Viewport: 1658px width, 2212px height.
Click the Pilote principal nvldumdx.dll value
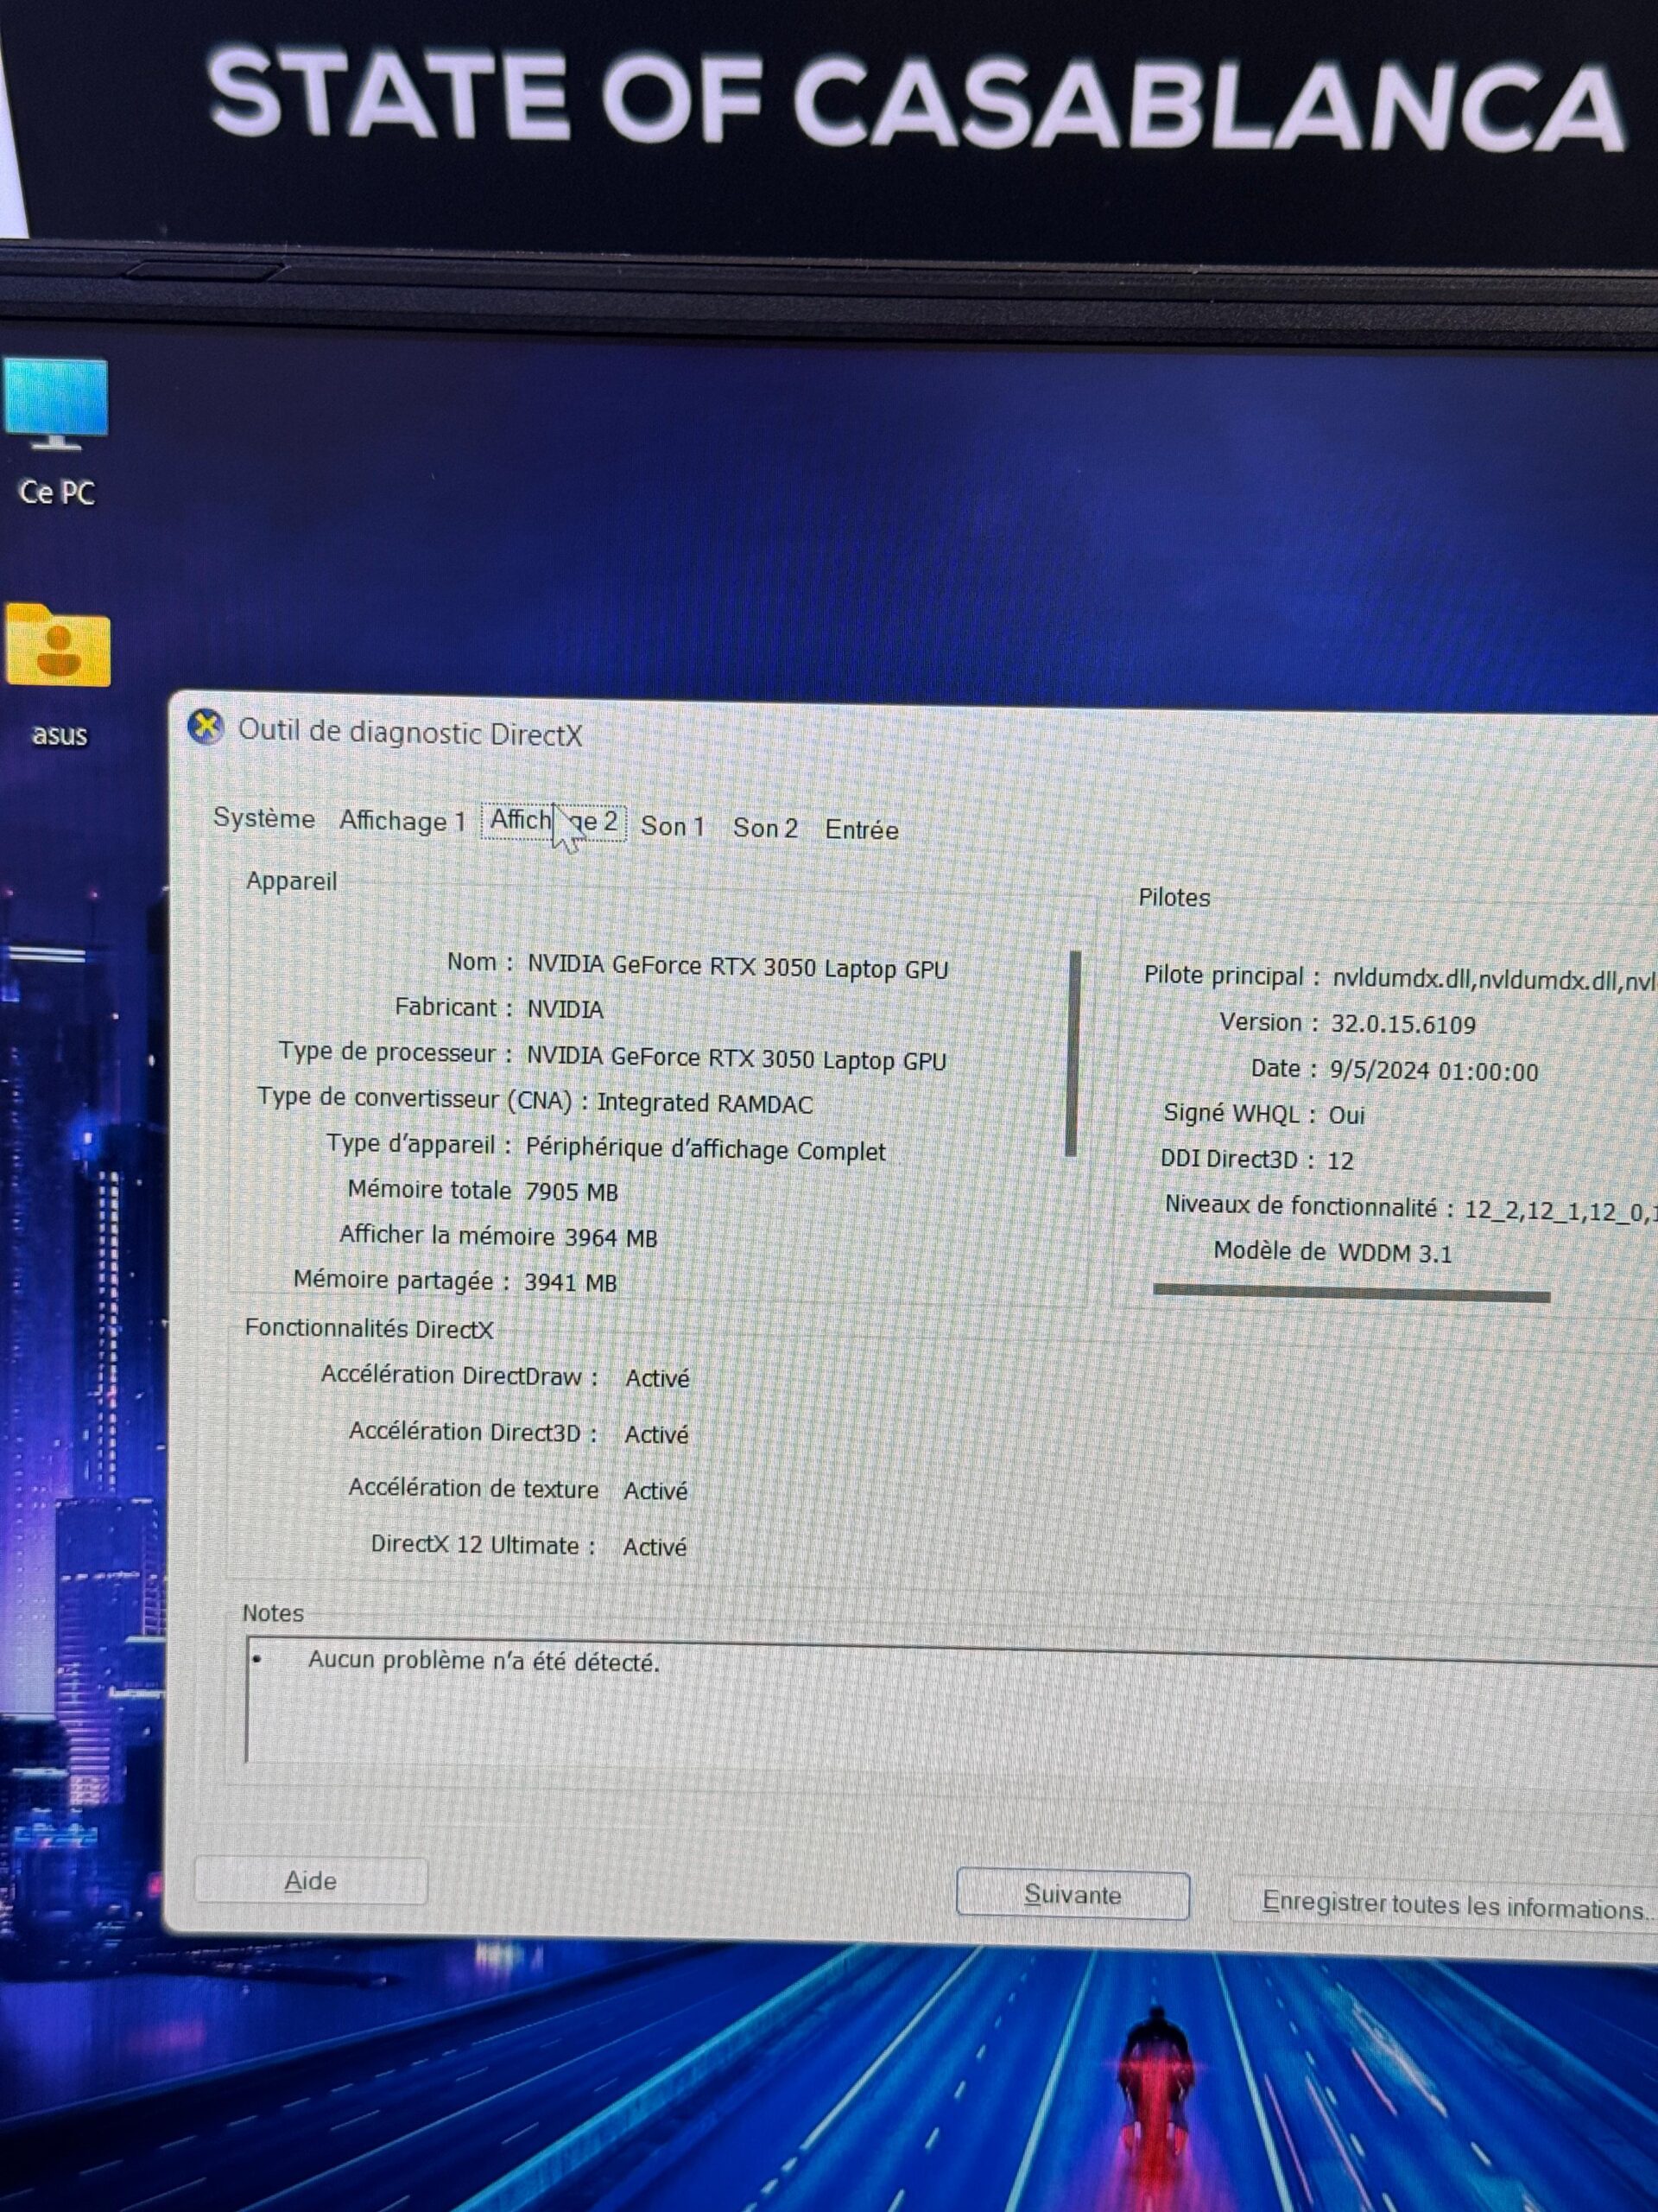pos(1494,980)
